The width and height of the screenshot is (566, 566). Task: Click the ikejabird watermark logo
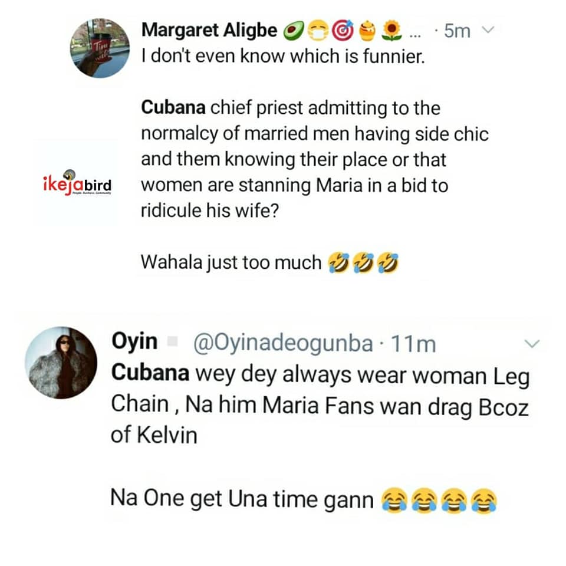[x=77, y=184]
